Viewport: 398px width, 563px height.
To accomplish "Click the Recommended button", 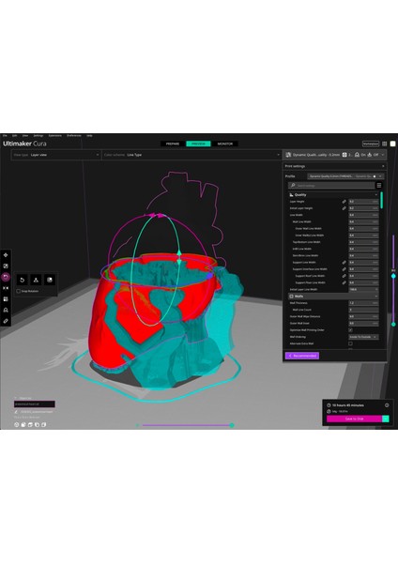I will 302,356.
